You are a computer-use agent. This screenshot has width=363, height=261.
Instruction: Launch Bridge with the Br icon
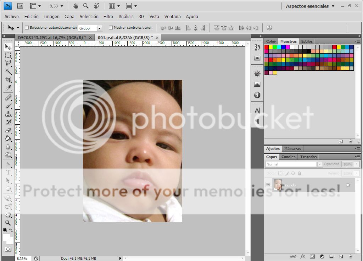[x=20, y=6]
